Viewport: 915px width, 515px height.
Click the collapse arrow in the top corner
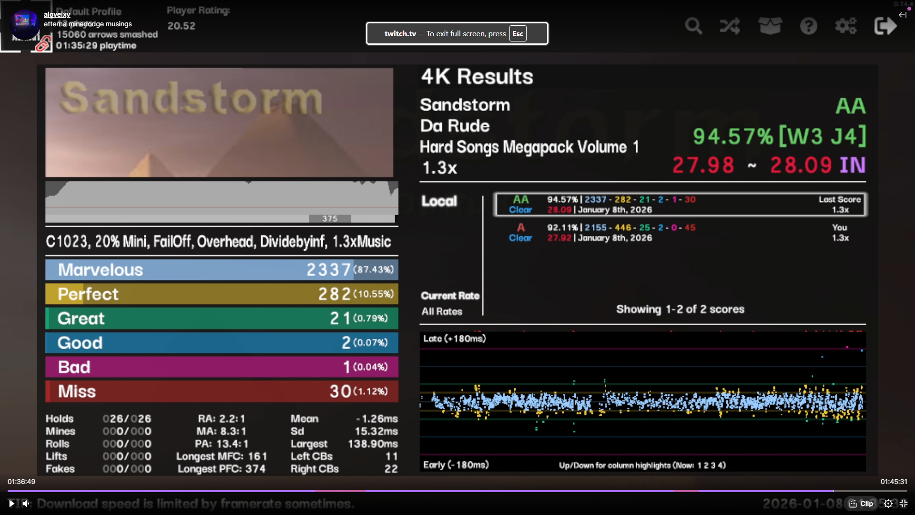point(902,15)
